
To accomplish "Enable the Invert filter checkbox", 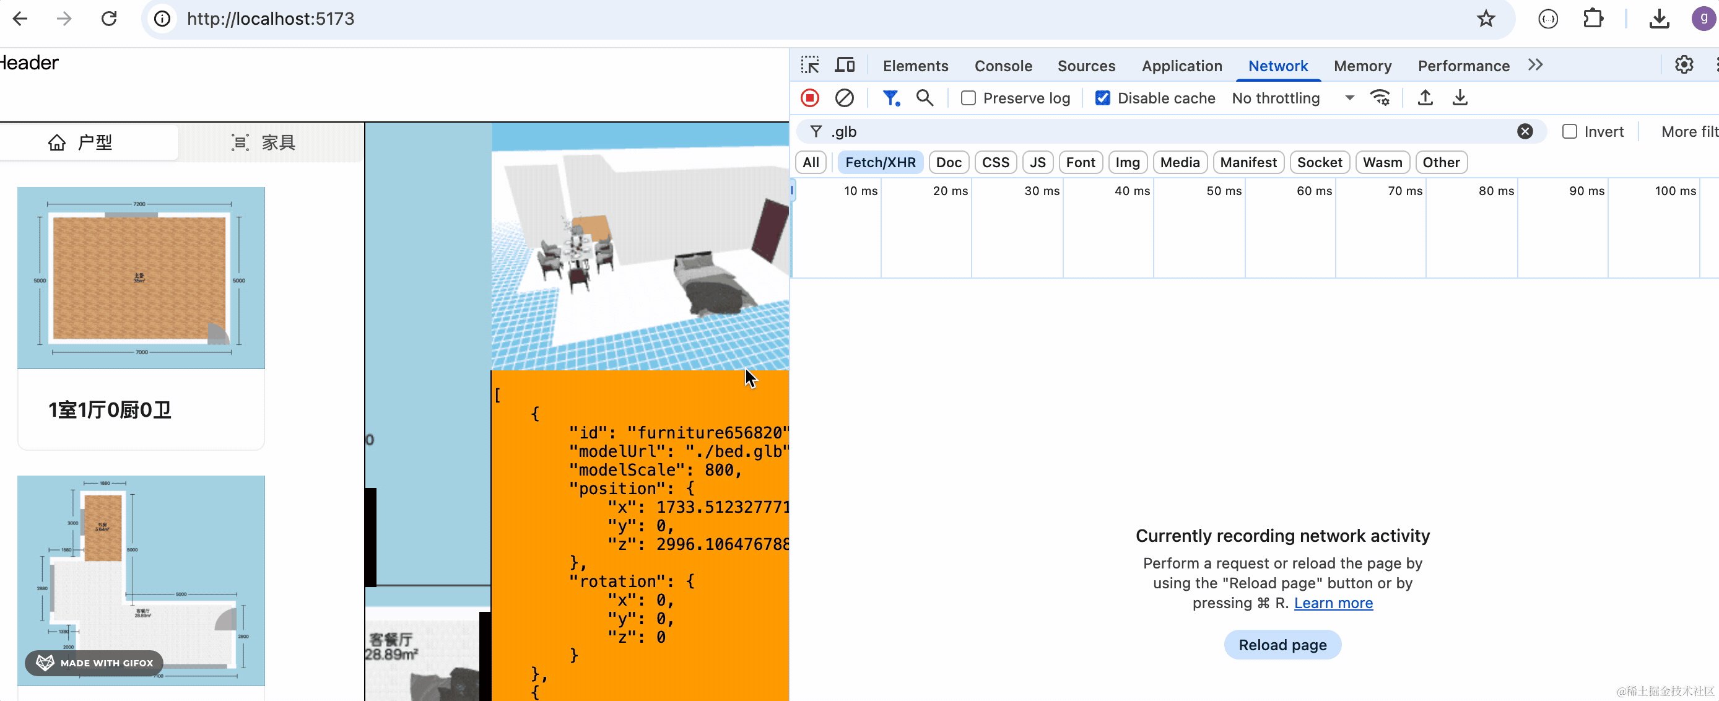I will 1570,131.
